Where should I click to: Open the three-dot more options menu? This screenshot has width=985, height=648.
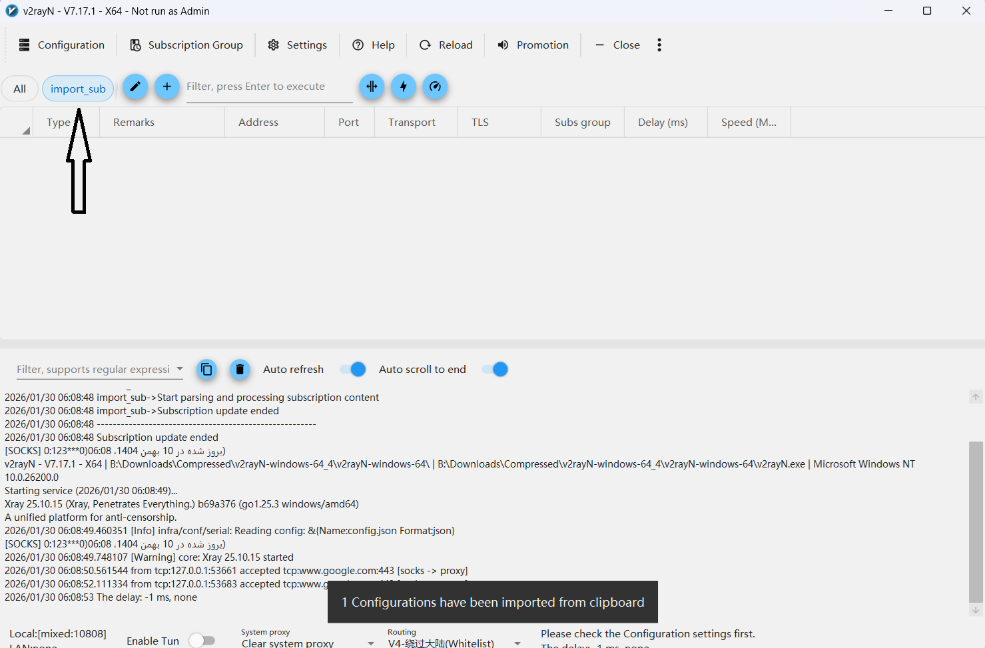click(x=659, y=45)
